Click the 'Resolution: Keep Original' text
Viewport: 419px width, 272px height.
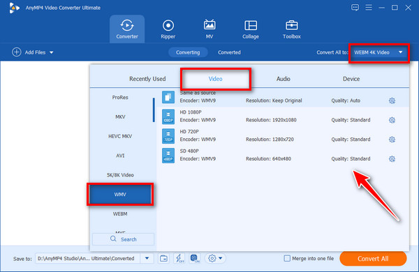274,100
